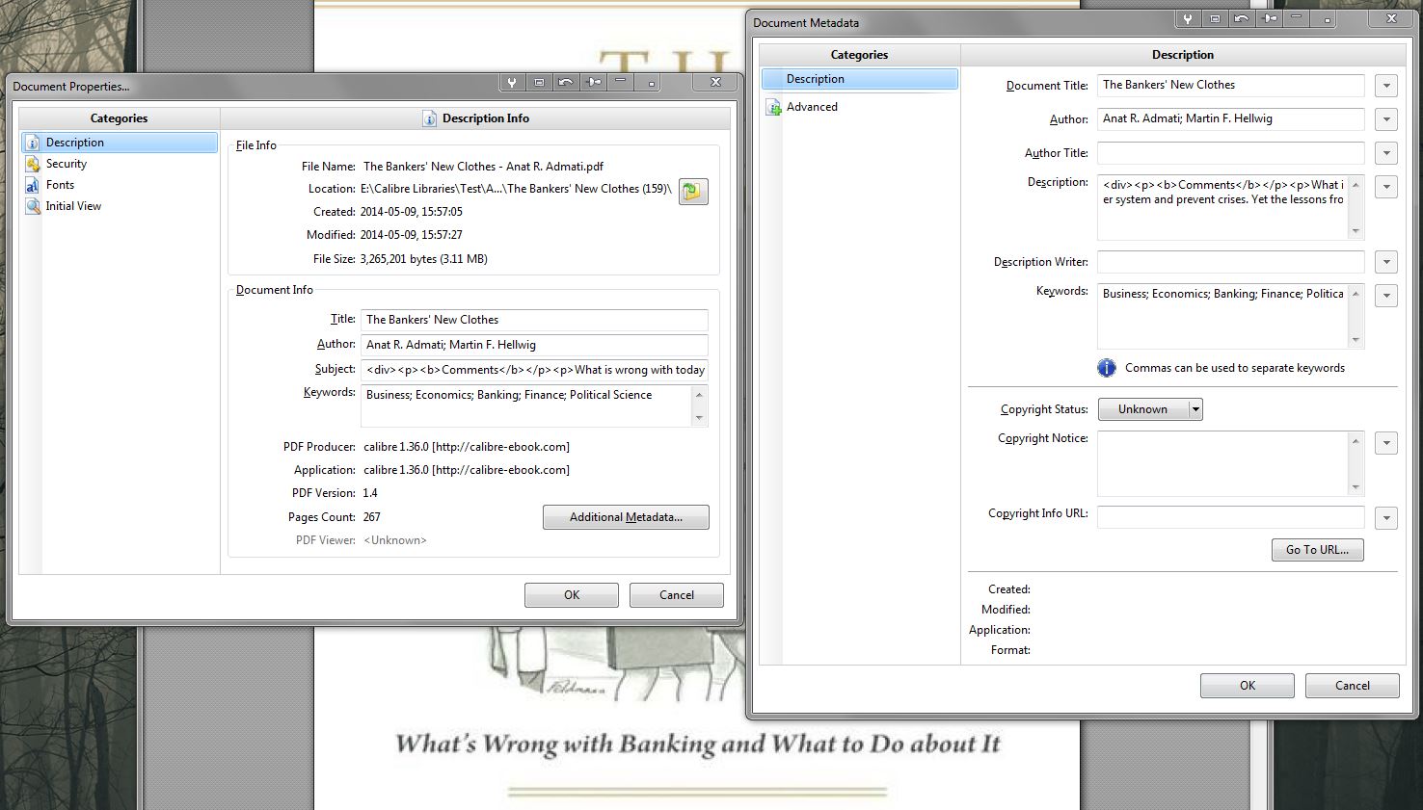Click wrench icon in Document Properties title bar
Screen dimensions: 1423x810
[512, 83]
